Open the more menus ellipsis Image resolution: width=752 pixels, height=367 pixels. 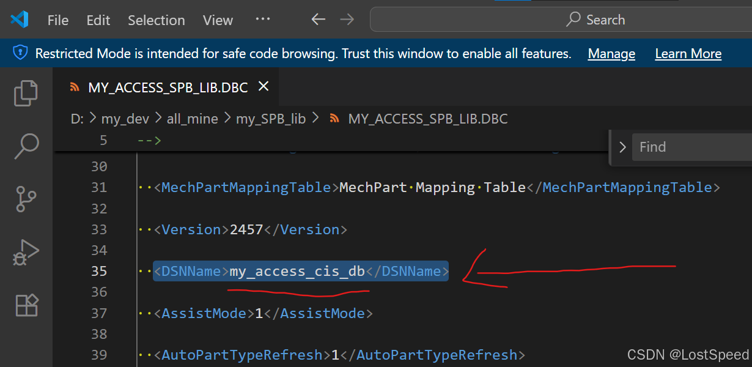[x=263, y=20]
